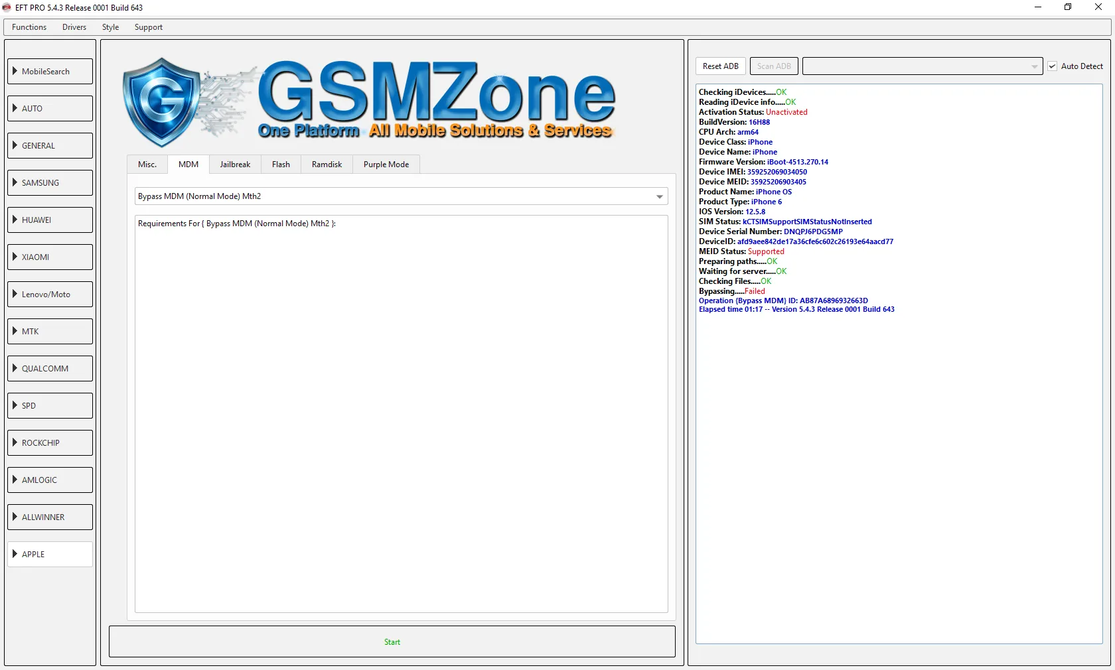Toggle the Auto Detect checkbox

1052,66
